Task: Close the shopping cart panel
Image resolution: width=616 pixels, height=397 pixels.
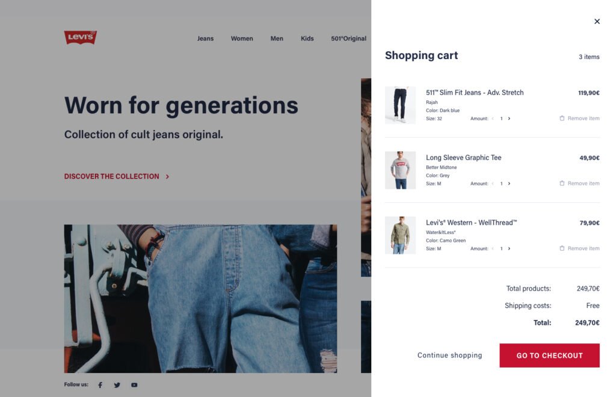Action: point(597,21)
